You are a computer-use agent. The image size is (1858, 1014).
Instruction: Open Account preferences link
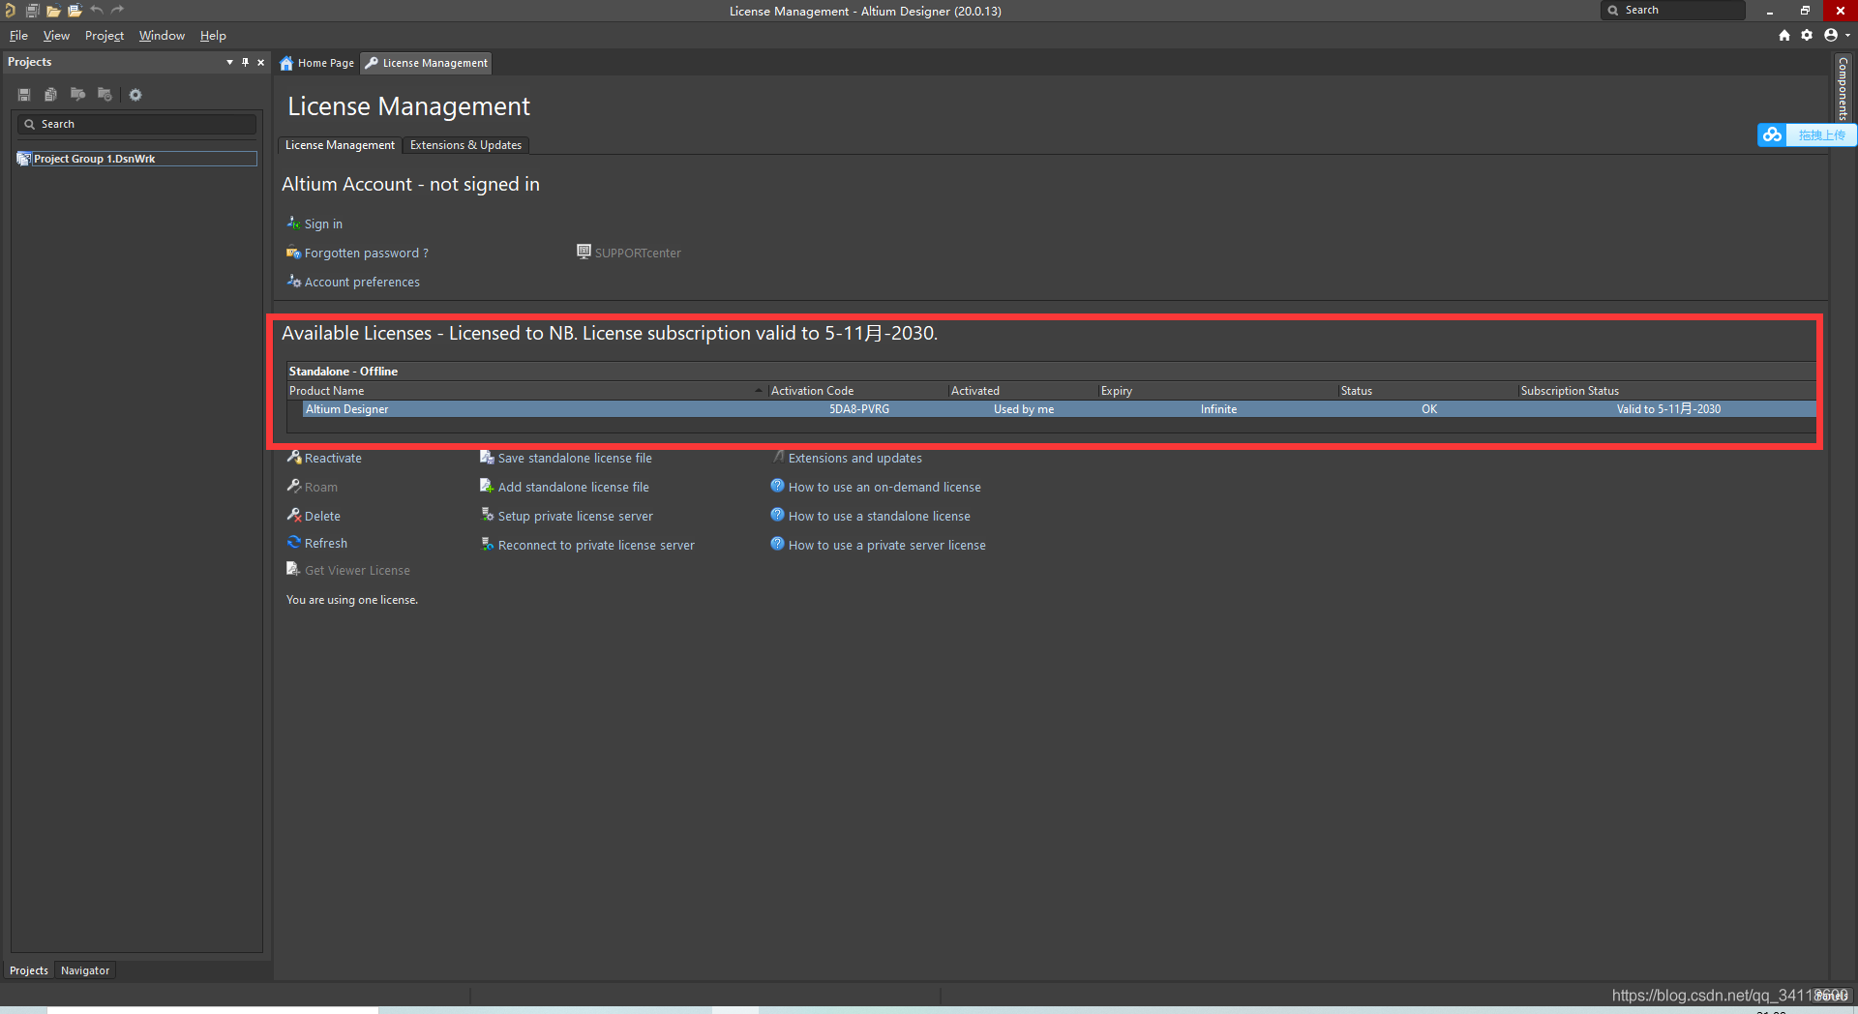tap(362, 283)
